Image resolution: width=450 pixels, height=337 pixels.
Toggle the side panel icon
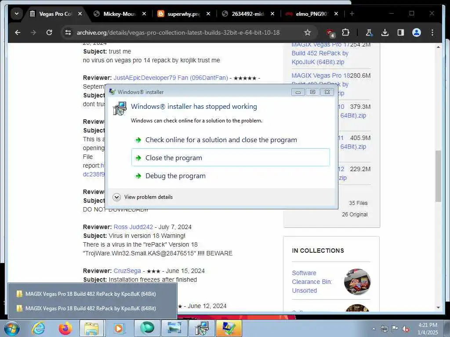[401, 32]
